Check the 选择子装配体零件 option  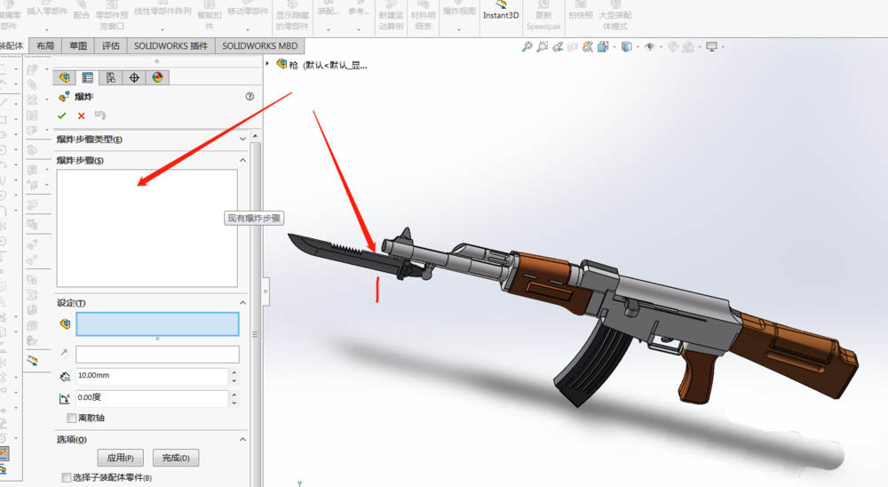67,478
